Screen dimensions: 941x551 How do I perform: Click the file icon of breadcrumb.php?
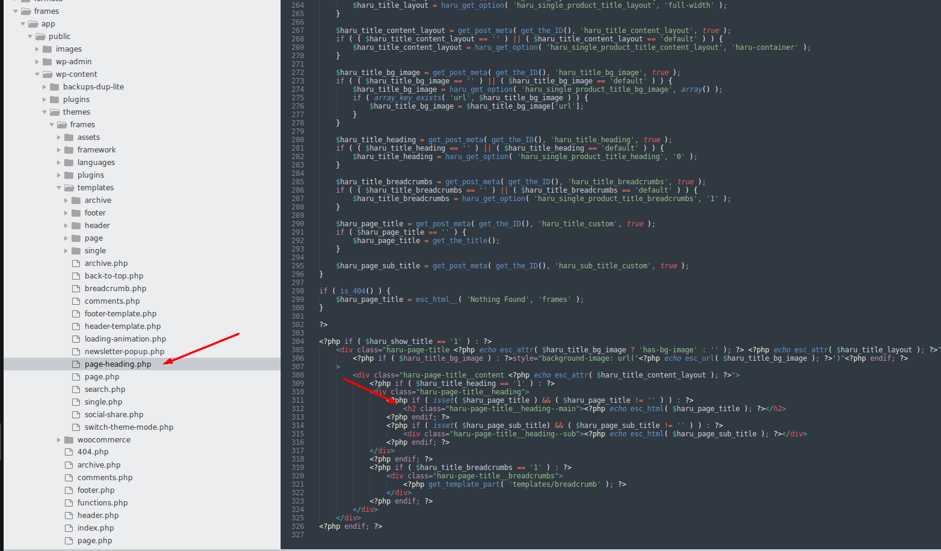point(76,289)
